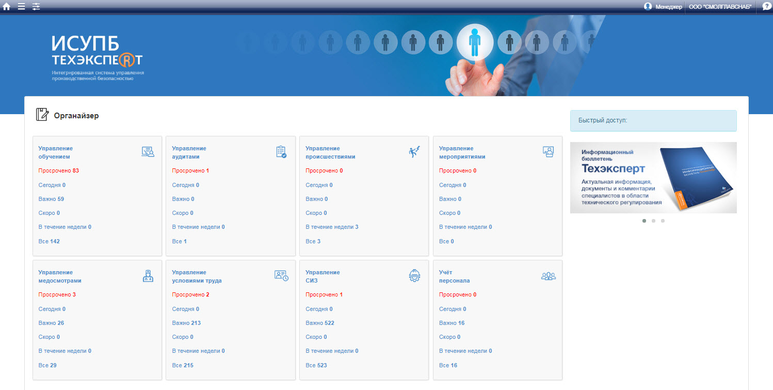Select the second banner carousel dot
This screenshot has height=390, width=773.
tap(653, 221)
